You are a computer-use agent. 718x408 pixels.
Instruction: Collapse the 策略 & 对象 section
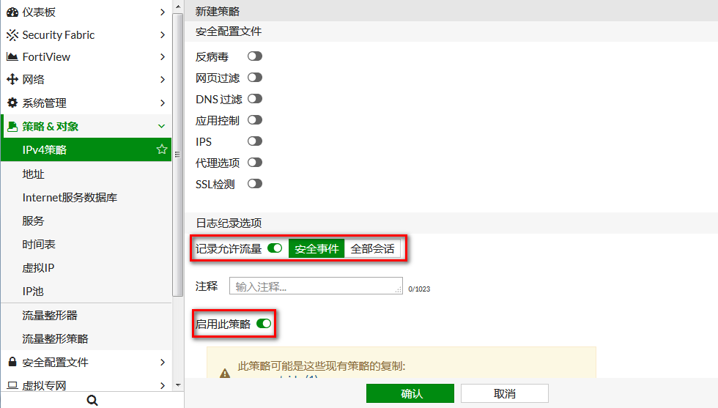(x=162, y=126)
